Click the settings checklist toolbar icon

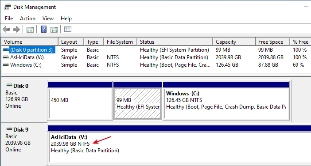(x=68, y=30)
